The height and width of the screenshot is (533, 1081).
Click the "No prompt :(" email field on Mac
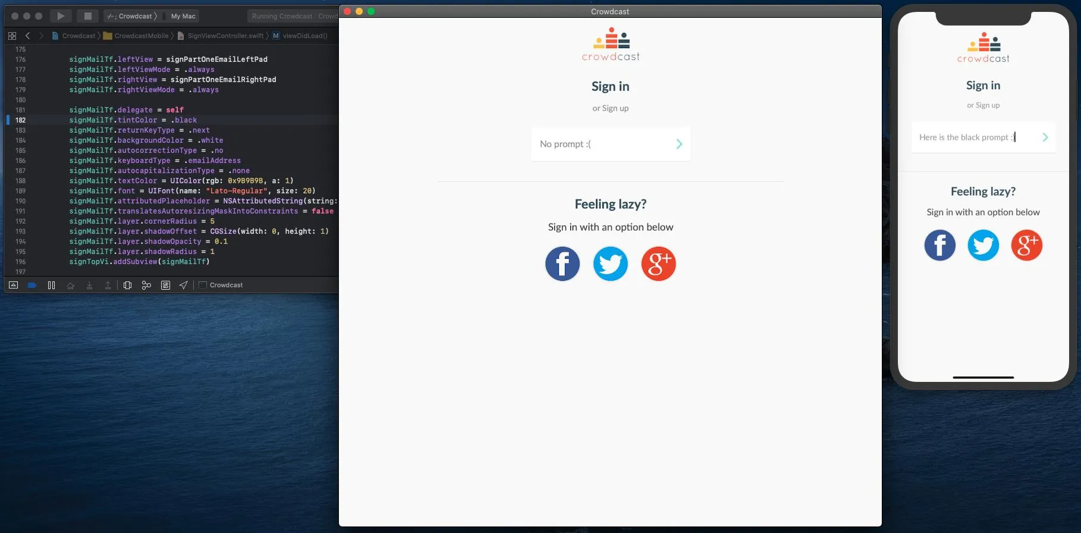(x=611, y=144)
